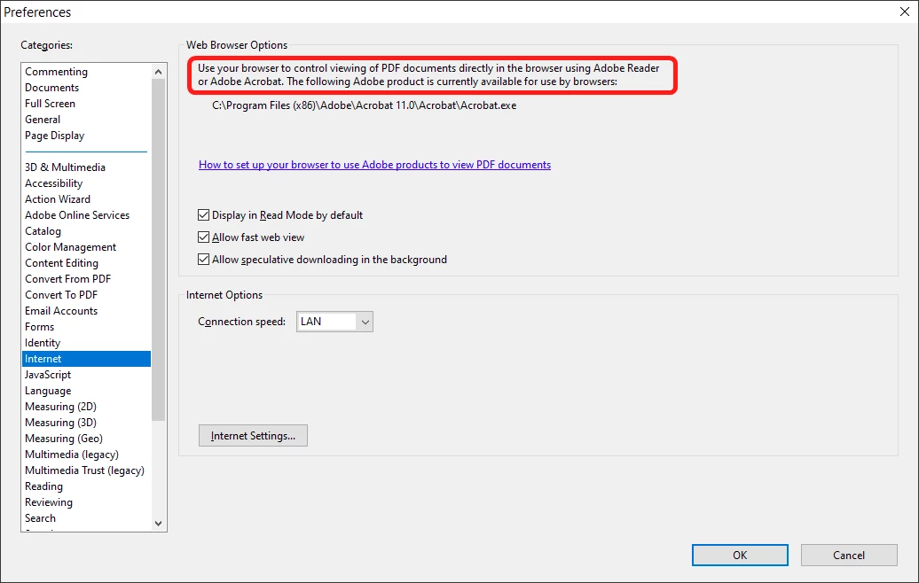The width and height of the screenshot is (919, 583).
Task: Open the Full Screen category
Action: point(86,104)
